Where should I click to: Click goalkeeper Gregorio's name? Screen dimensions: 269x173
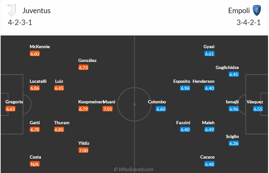pos(14,102)
